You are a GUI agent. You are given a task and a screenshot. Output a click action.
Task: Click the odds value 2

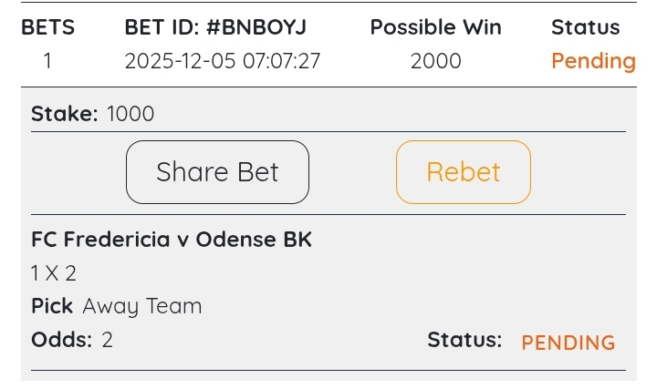point(107,341)
